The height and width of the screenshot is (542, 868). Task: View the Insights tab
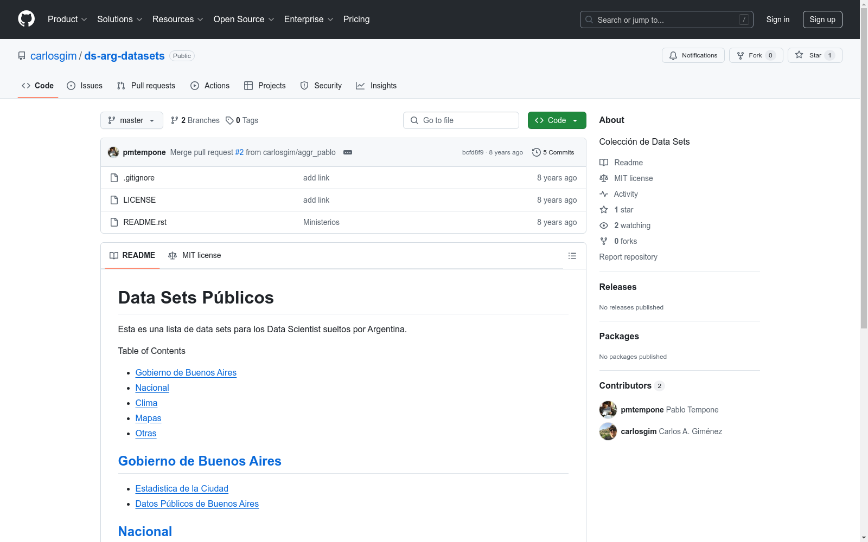pos(376,86)
